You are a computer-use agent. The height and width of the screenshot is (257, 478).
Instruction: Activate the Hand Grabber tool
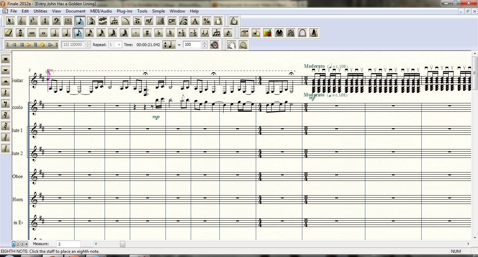232,45
